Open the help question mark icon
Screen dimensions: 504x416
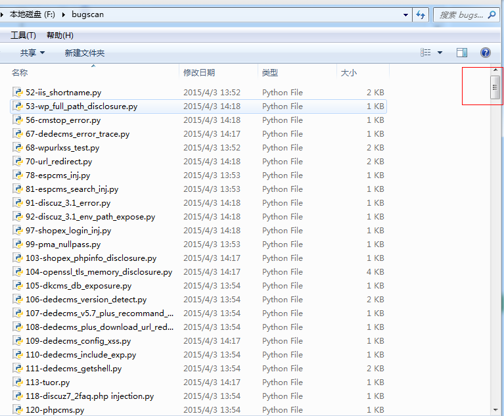[x=486, y=53]
